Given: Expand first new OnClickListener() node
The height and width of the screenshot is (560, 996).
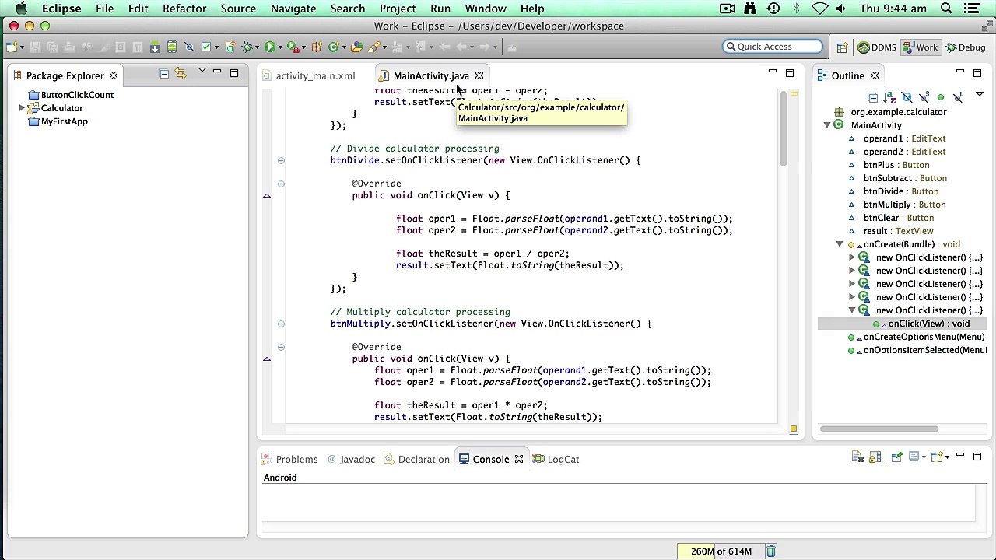Looking at the screenshot, I should tap(852, 257).
